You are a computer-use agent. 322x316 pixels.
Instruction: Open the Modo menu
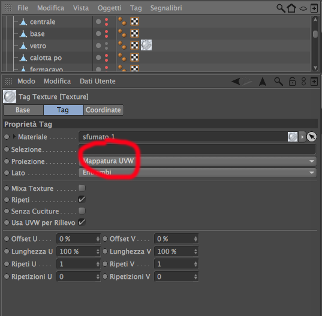(26, 82)
